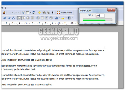Viewport: 125px width, 90px height.
Task: Open the Data Sources icon
Action: click(48, 13)
